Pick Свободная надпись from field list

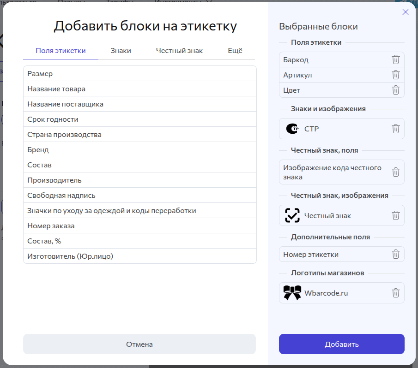click(x=139, y=196)
